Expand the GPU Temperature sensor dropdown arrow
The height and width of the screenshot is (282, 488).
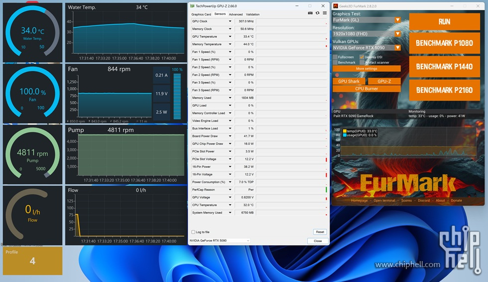coord(230,36)
